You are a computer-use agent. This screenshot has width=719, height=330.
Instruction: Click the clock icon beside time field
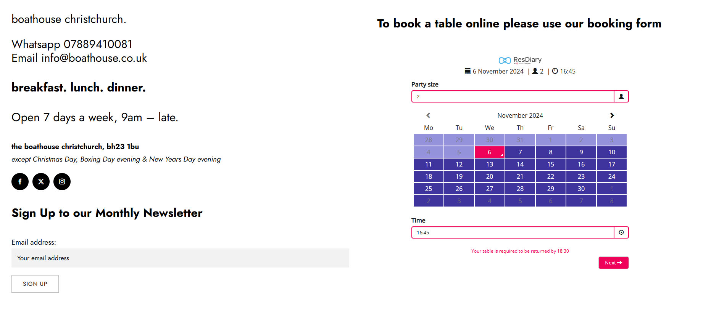click(621, 232)
